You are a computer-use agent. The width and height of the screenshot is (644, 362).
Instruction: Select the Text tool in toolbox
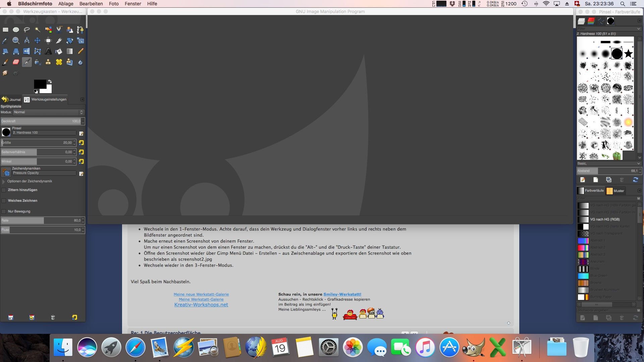coord(48,51)
